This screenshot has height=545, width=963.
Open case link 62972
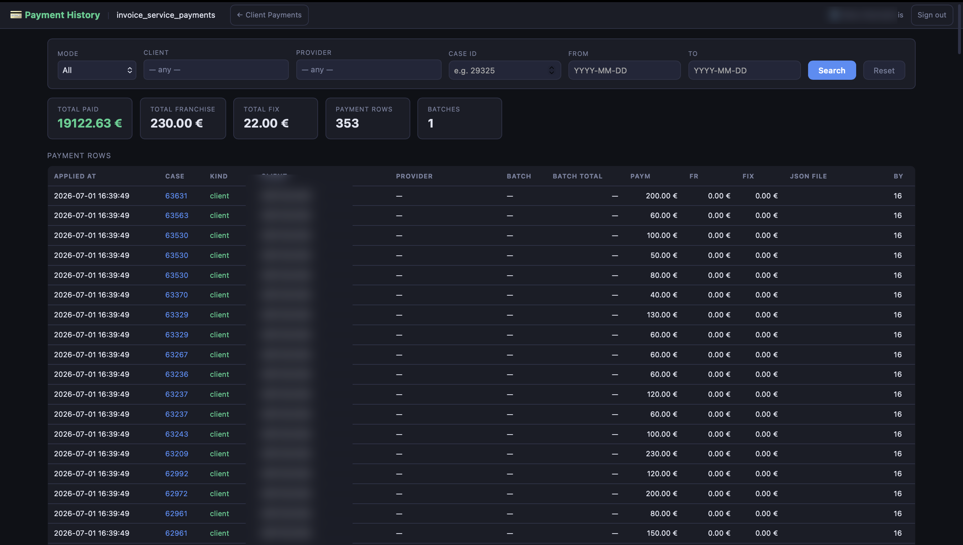click(176, 493)
